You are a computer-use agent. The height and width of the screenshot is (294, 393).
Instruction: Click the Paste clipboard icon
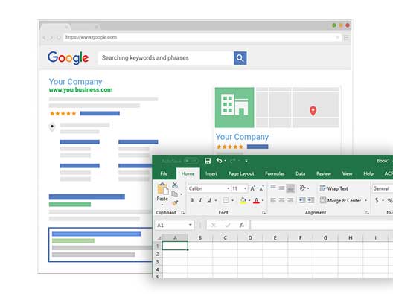pyautogui.click(x=162, y=189)
